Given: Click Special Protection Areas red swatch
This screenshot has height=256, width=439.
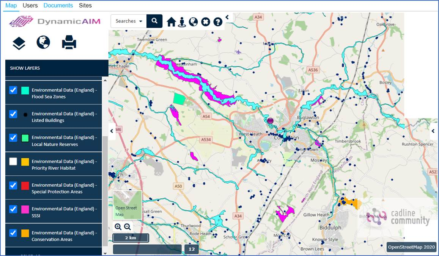Looking at the screenshot, I should point(25,185).
